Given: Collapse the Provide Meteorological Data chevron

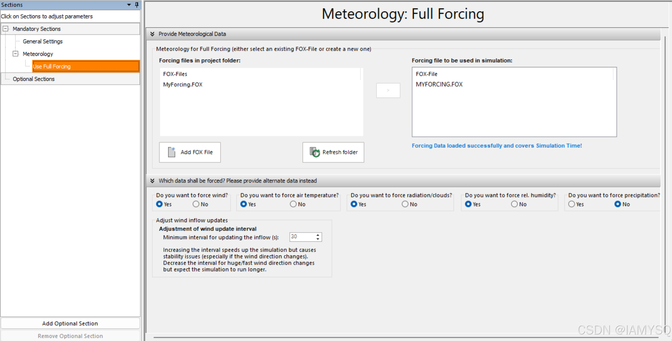Looking at the screenshot, I should coord(152,34).
